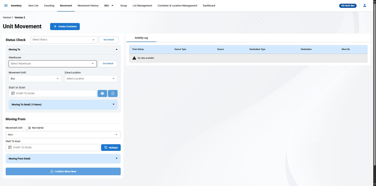The width and height of the screenshot is (376, 186).
Task: Click the Multiple scan button
Action: [111, 148]
